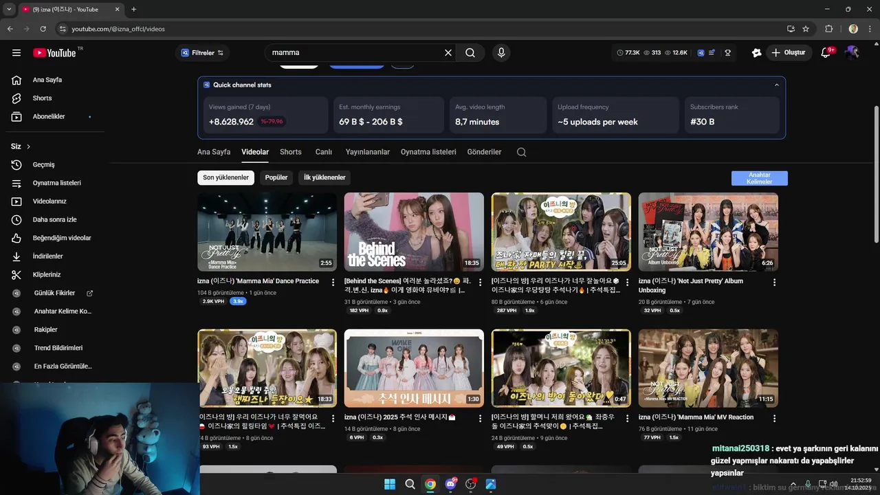This screenshot has height=495, width=880.
Task: Sort videos by Popüler
Action: pyautogui.click(x=276, y=177)
